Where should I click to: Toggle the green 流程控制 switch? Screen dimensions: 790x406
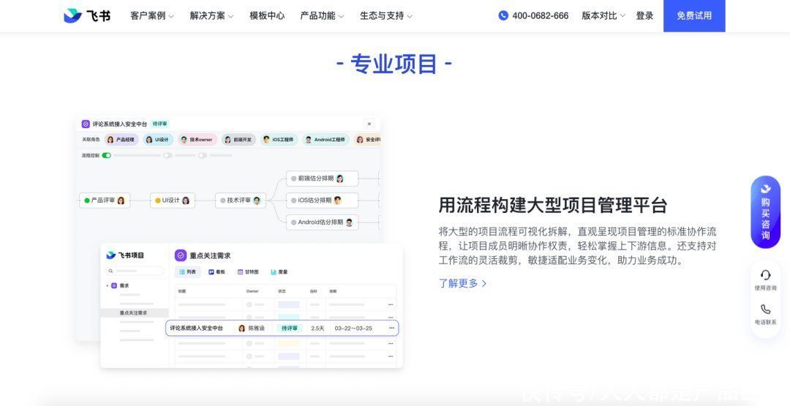tap(106, 156)
